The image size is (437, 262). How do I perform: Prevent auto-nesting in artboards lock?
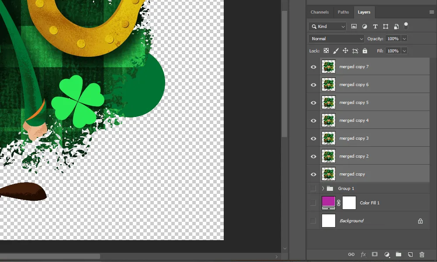[x=355, y=51]
